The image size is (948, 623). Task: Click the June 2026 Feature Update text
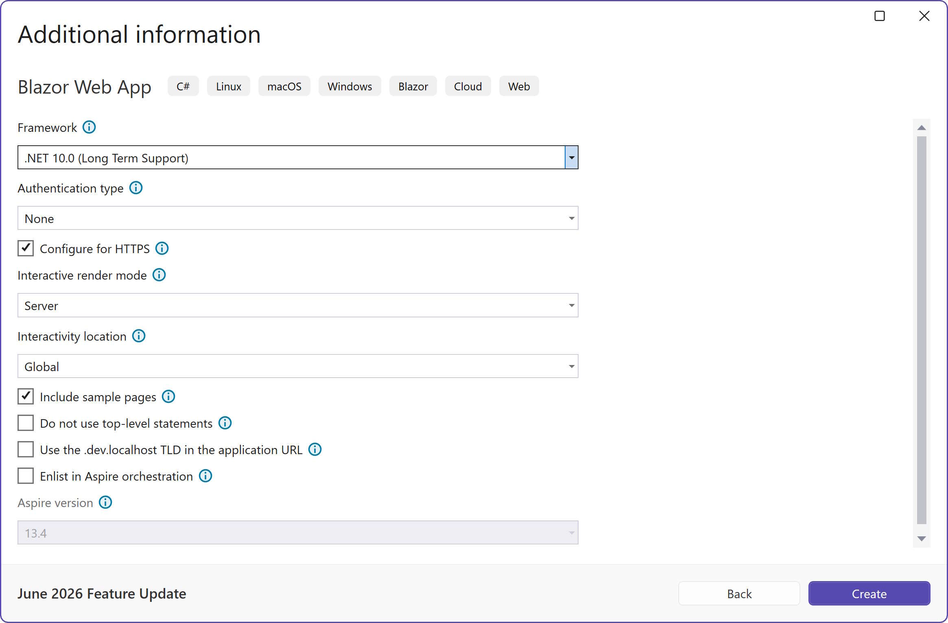(x=102, y=594)
